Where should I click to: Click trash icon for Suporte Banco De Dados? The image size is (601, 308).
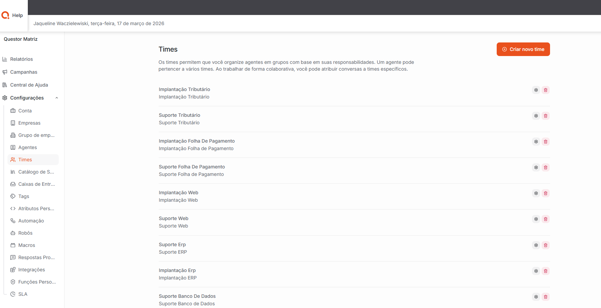tap(545, 297)
